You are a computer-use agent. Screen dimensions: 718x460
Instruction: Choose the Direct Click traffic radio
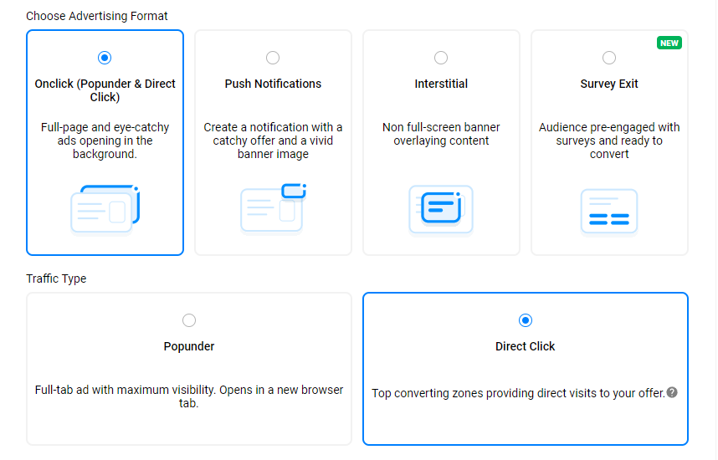pos(526,320)
